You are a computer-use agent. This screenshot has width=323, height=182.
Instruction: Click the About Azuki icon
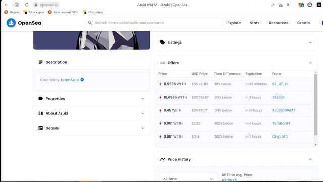(40, 113)
